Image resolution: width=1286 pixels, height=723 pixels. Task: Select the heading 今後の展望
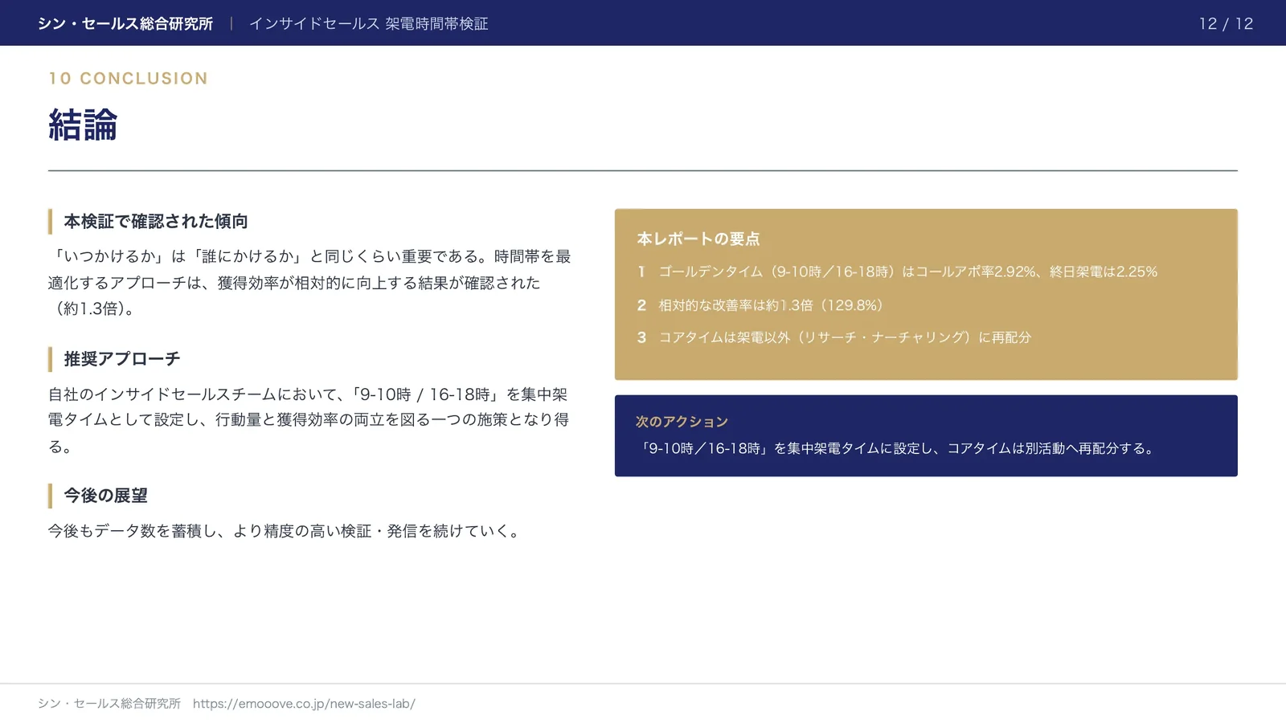105,496
